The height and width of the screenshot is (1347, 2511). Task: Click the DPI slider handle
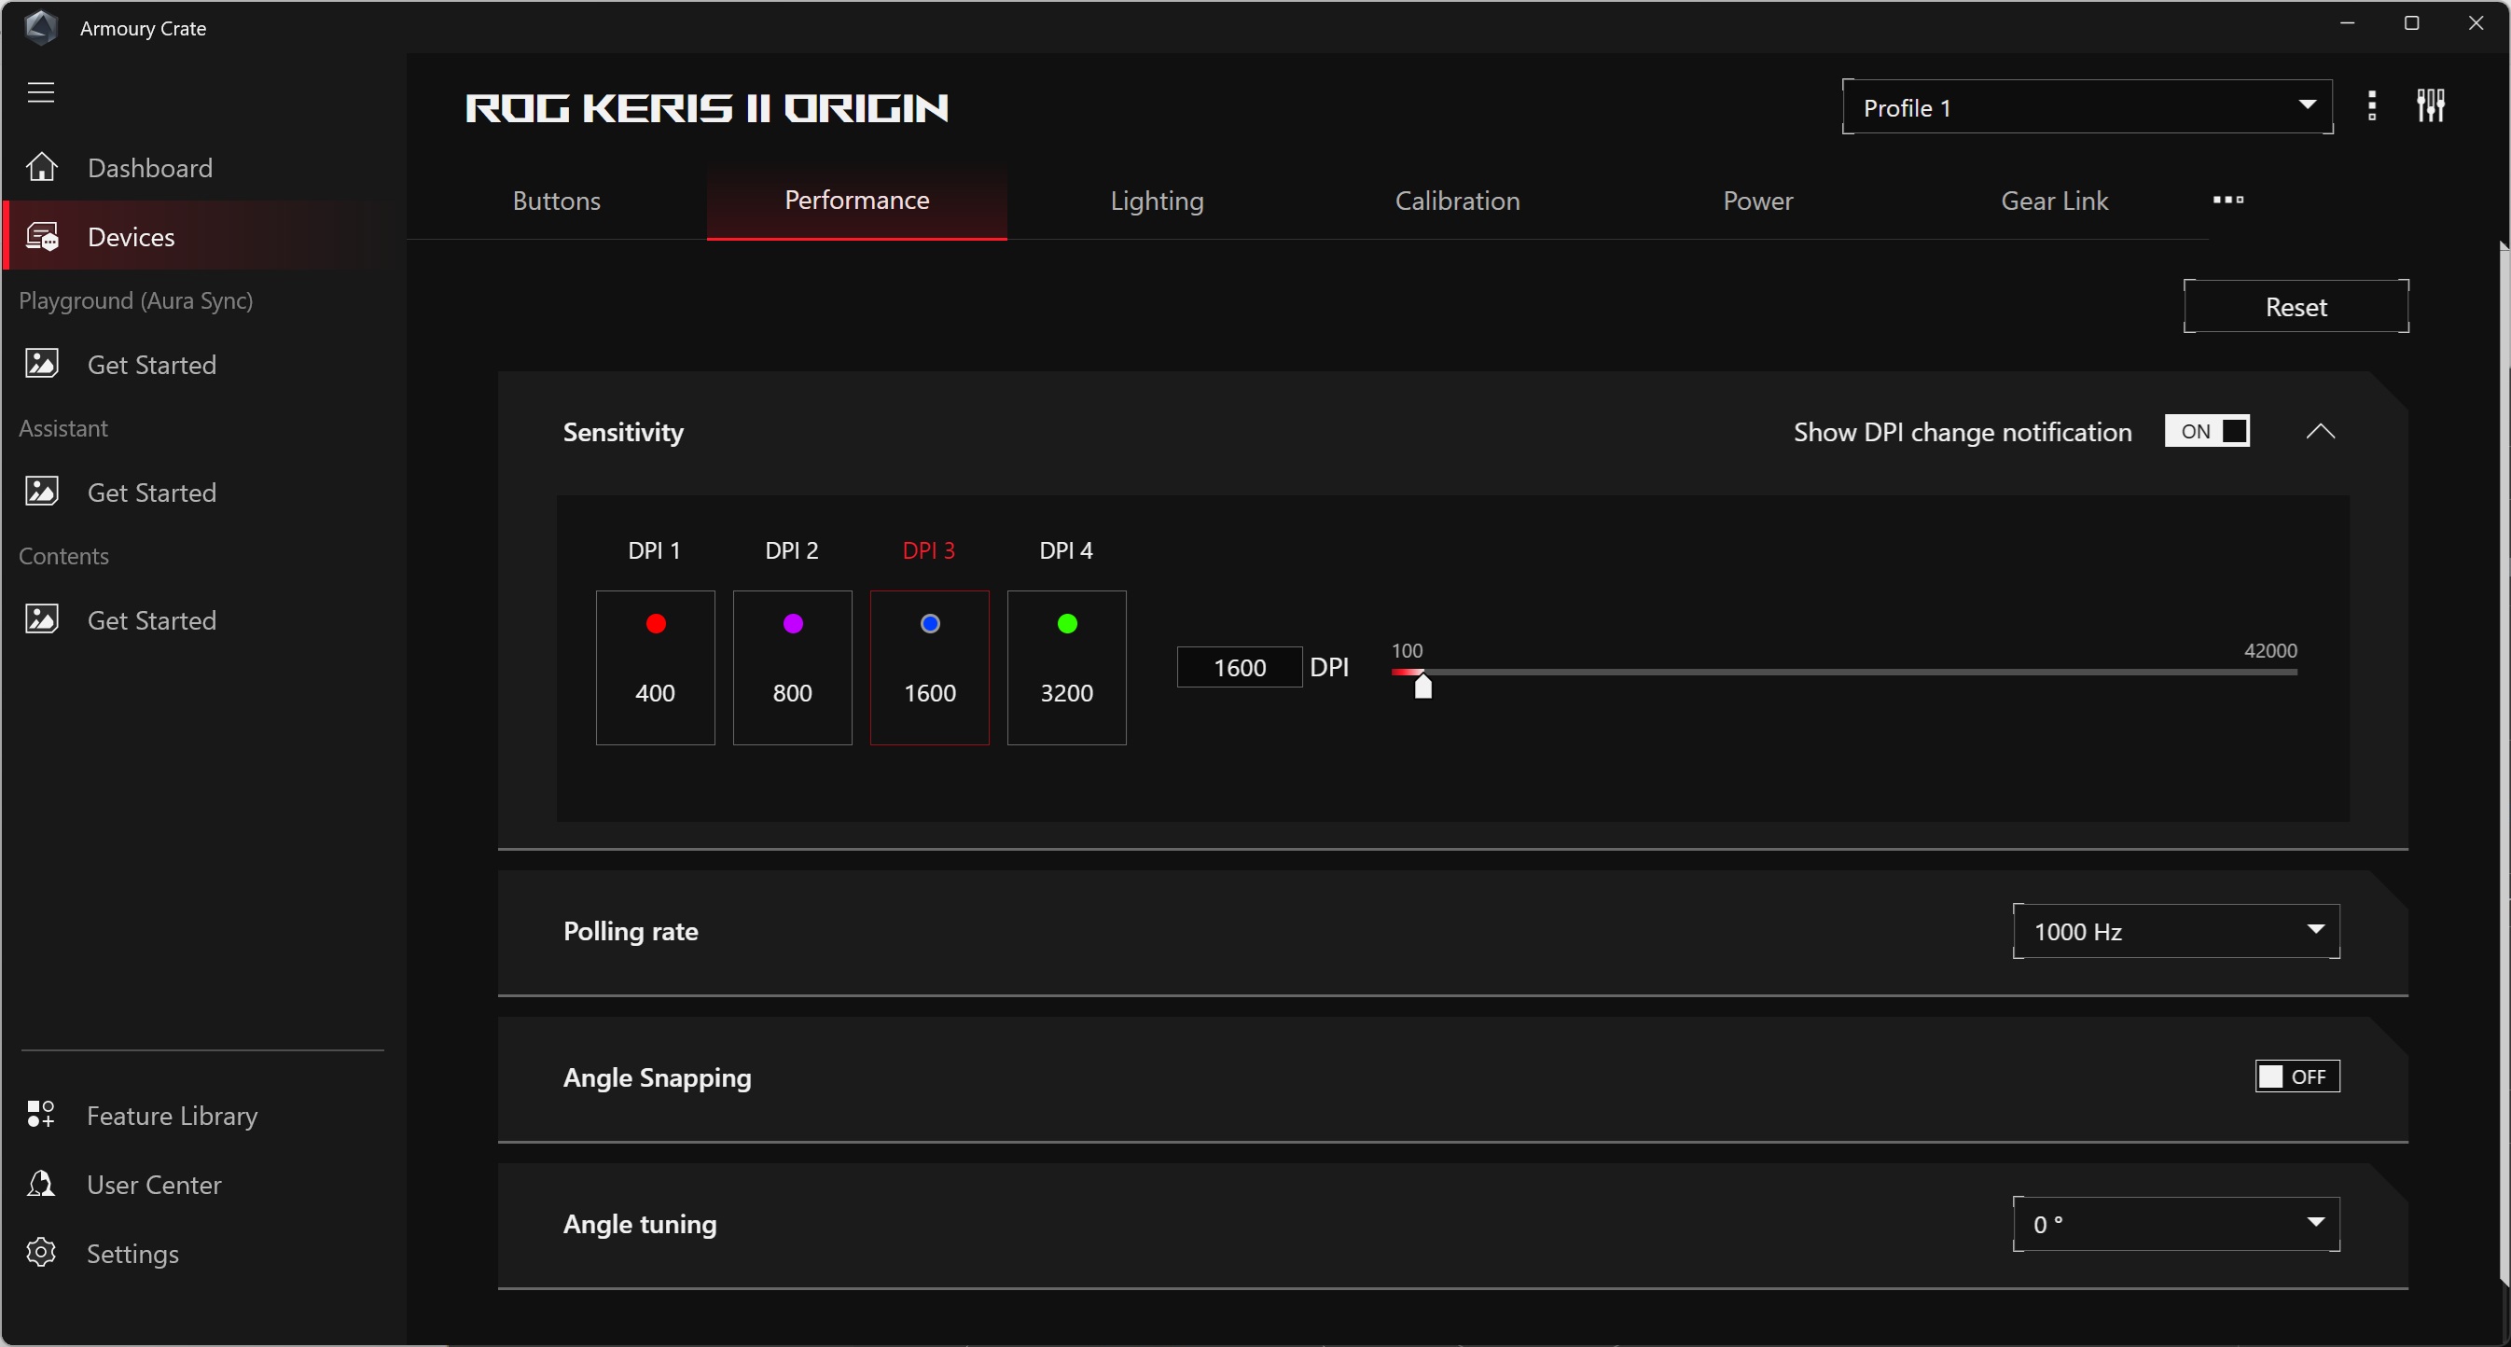coord(1423,686)
